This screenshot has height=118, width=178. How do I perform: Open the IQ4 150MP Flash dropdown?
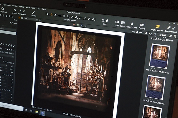(x=7, y=53)
